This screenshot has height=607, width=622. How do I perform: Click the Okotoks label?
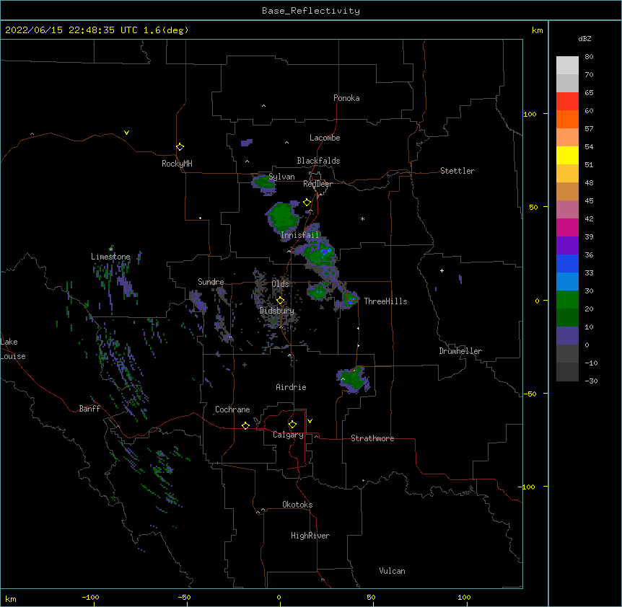point(297,505)
